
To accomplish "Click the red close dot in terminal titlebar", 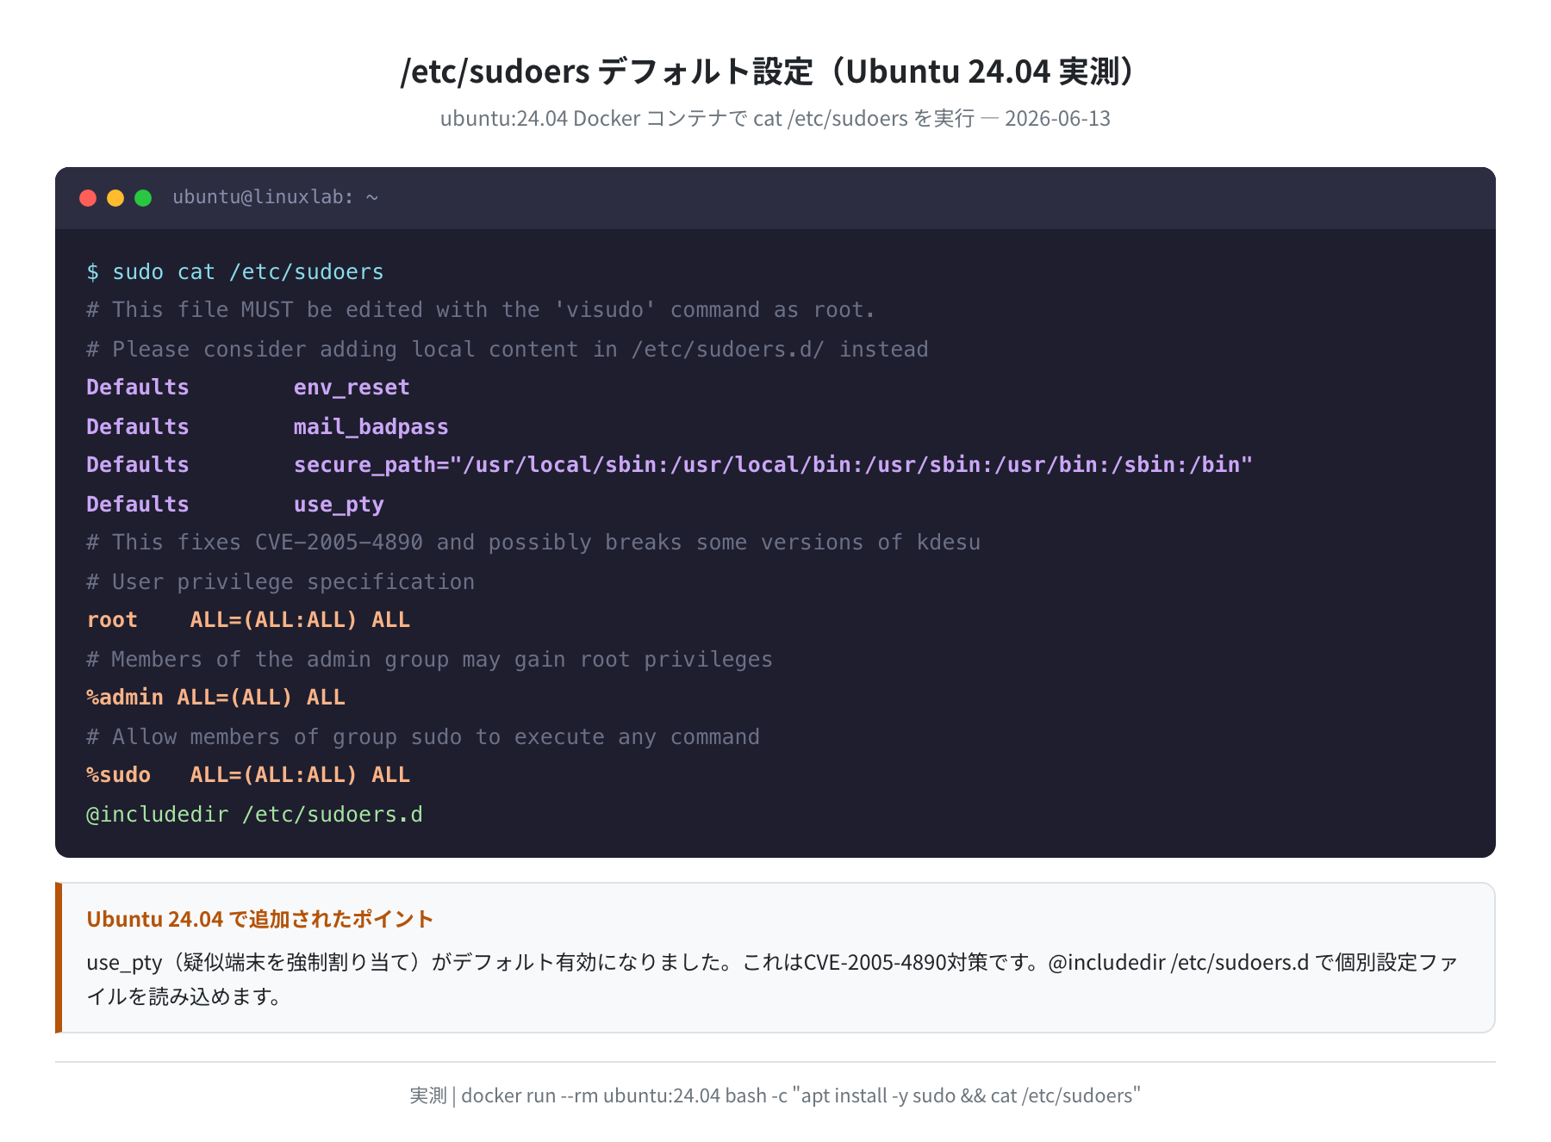I will (88, 198).
